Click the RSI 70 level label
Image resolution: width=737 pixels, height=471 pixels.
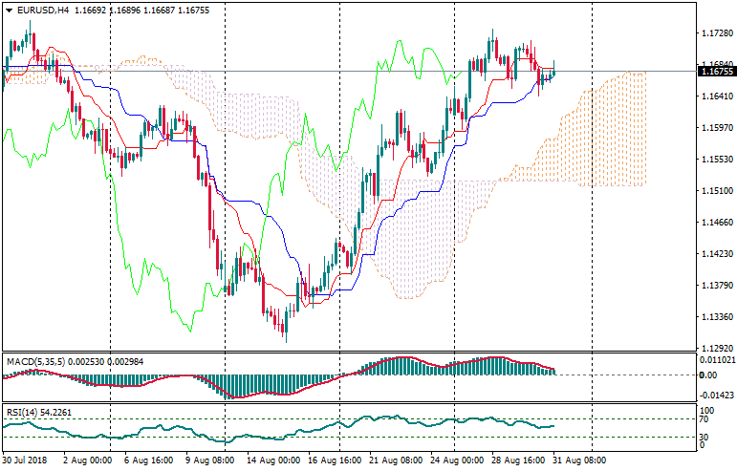[705, 418]
